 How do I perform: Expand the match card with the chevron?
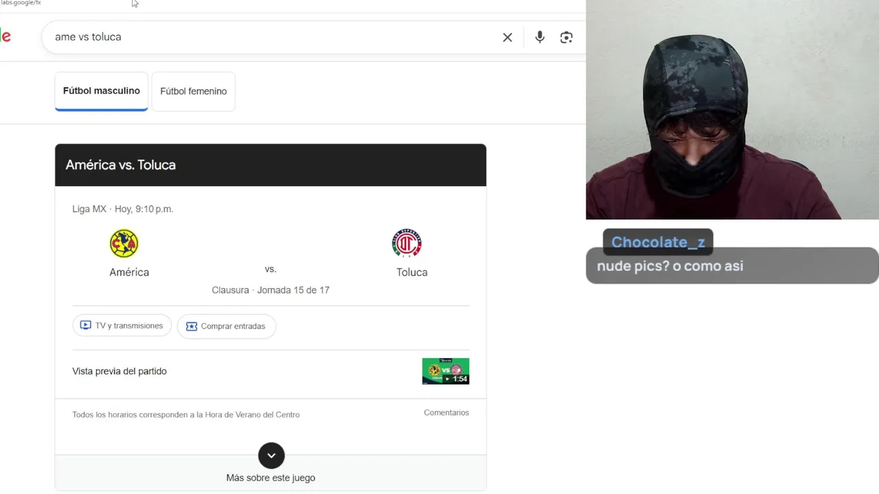[271, 456]
